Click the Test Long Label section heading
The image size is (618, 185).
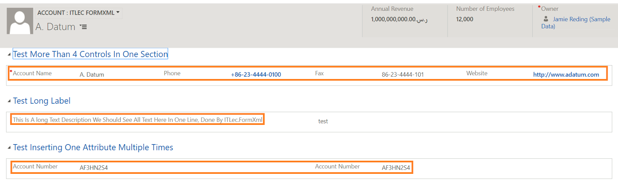click(42, 101)
